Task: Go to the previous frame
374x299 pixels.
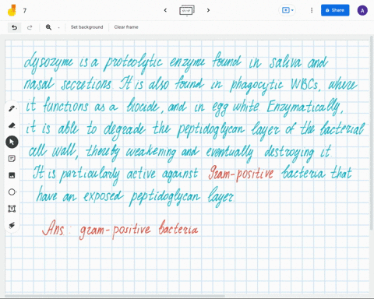Action: click(165, 10)
